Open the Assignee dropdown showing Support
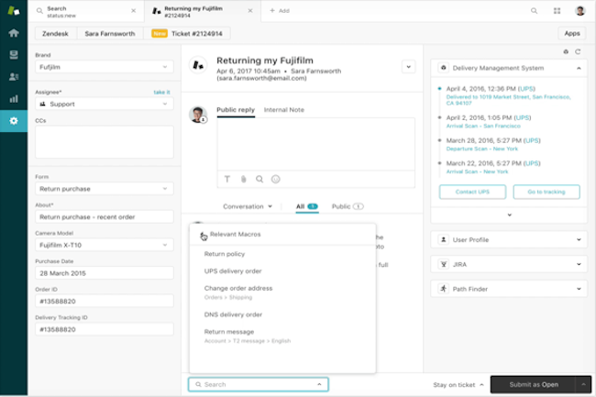This screenshot has height=397, width=596. pyautogui.click(x=104, y=105)
